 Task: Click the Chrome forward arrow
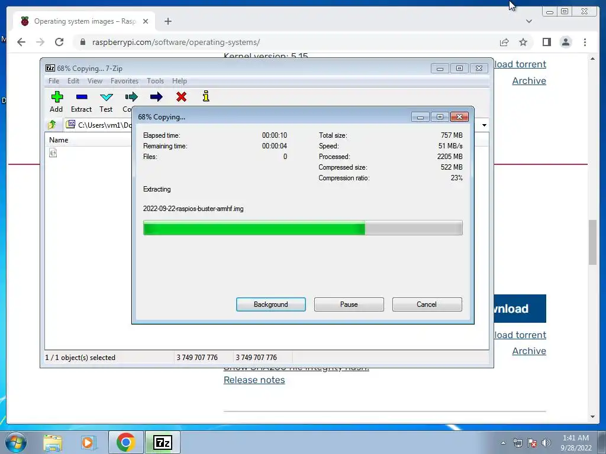[40, 42]
